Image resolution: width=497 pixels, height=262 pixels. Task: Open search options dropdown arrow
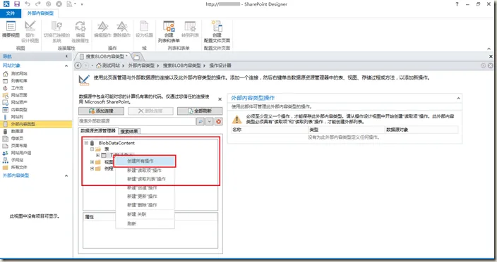[x=210, y=121]
